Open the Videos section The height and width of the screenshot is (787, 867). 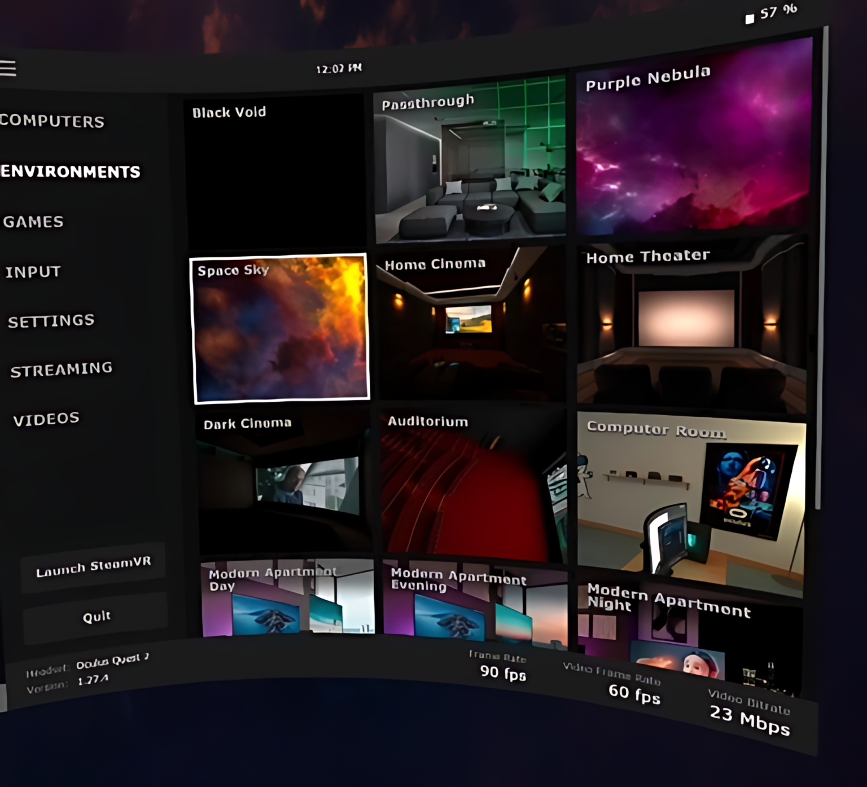click(x=46, y=419)
